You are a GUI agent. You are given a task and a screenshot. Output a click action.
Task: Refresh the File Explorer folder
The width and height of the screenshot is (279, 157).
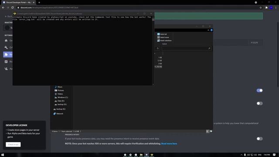tap(158, 48)
